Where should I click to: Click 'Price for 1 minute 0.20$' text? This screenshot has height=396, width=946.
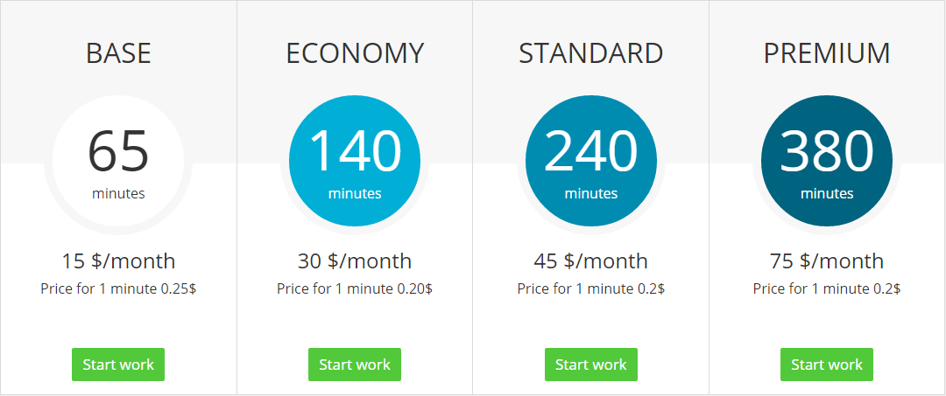tap(355, 288)
